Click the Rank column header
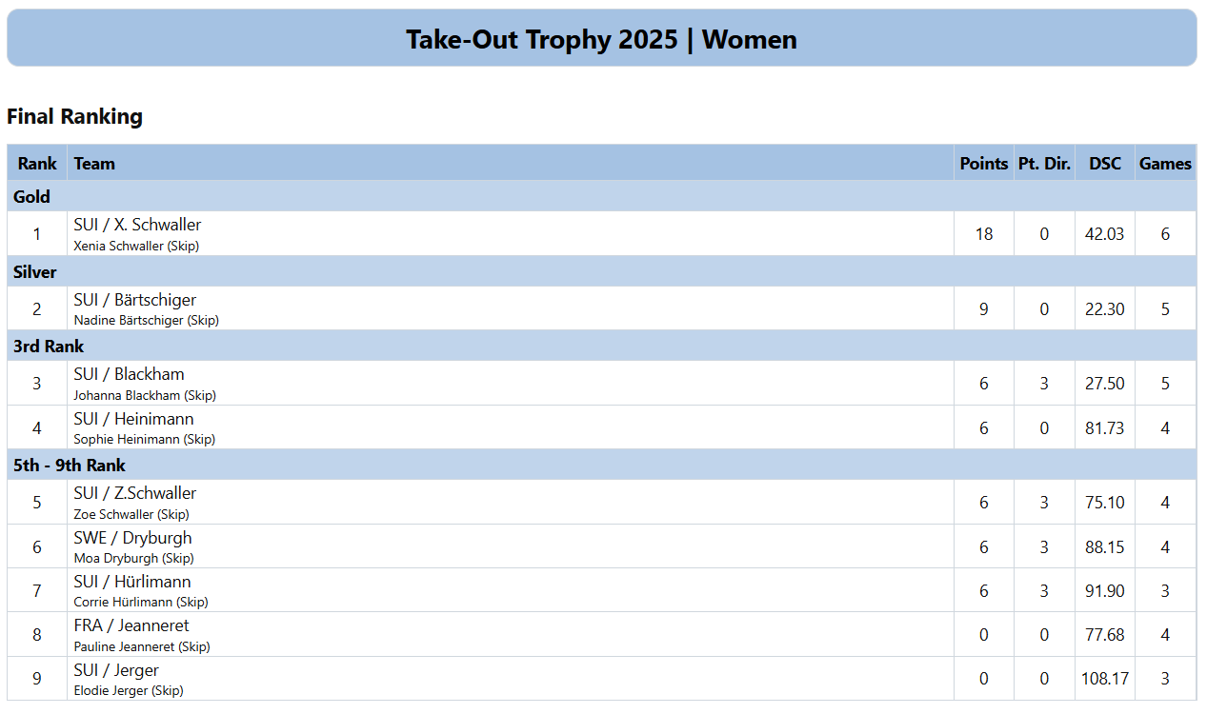The width and height of the screenshot is (1207, 714). pos(37,164)
